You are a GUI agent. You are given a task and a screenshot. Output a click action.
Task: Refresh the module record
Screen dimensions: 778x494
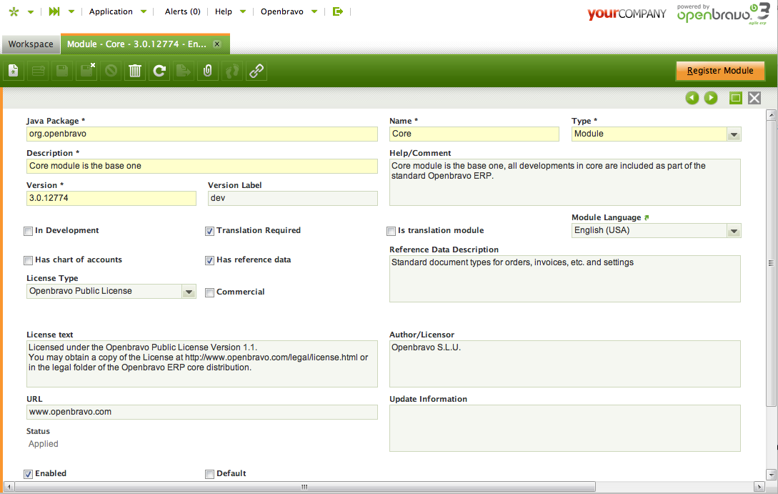(159, 71)
